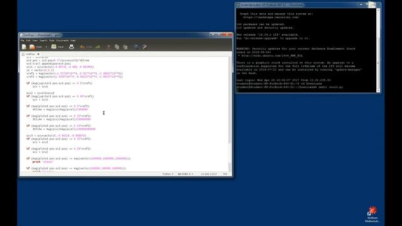Viewport: 402px width, 226px height.
Task: Click the Redo arrow in gedit toolbar
Action: 98,47
